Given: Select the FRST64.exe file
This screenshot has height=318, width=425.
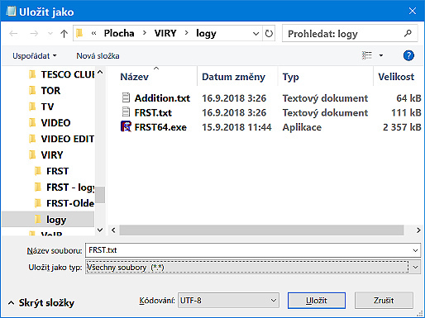Looking at the screenshot, I should click(160, 127).
